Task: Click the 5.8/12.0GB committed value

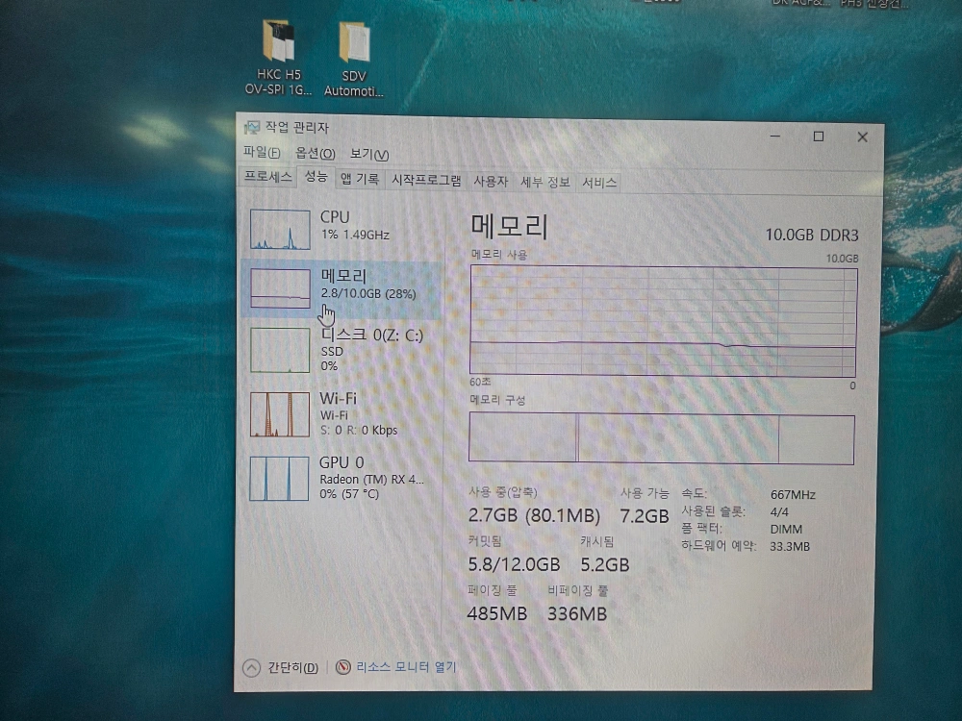Action: pos(514,564)
